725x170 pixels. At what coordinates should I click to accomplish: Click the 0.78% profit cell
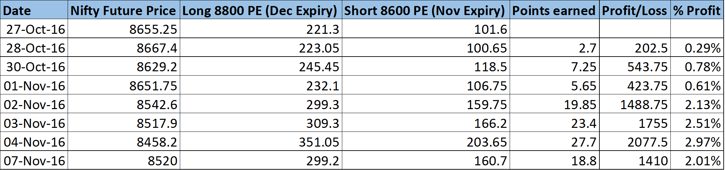pyautogui.click(x=697, y=66)
